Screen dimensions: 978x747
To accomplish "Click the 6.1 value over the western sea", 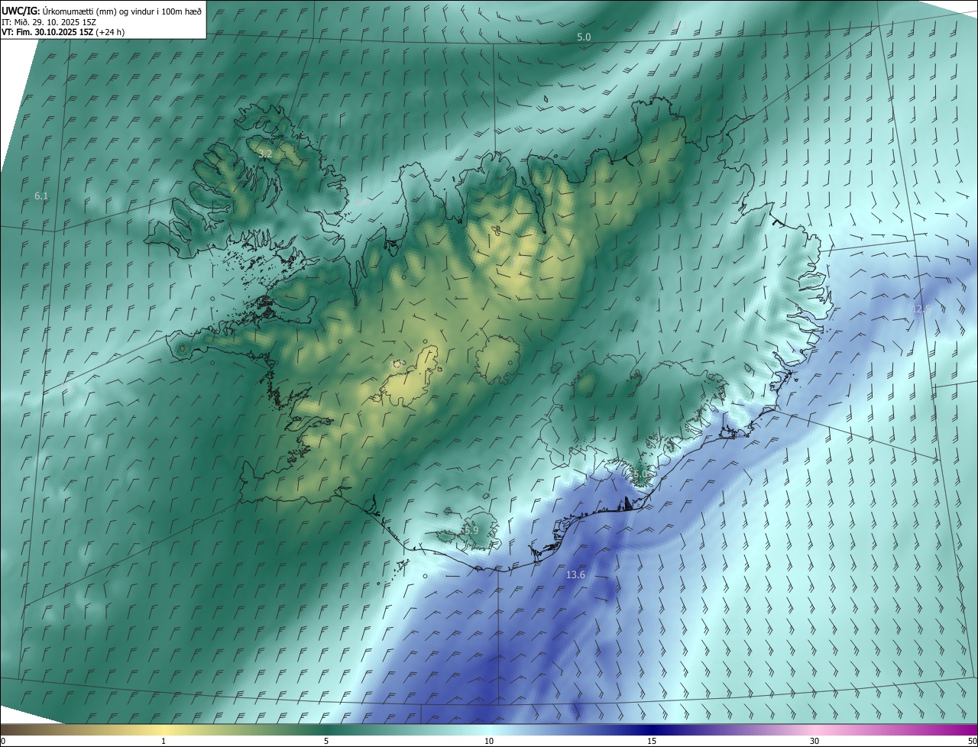I will 41,196.
